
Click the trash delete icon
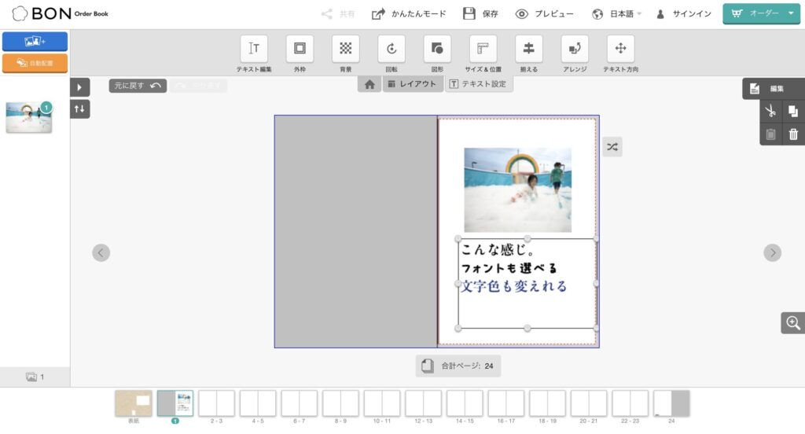click(x=793, y=134)
